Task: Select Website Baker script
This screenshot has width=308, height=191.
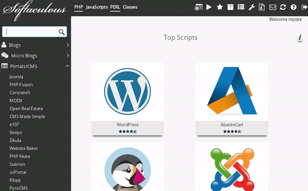Action: (x=24, y=148)
